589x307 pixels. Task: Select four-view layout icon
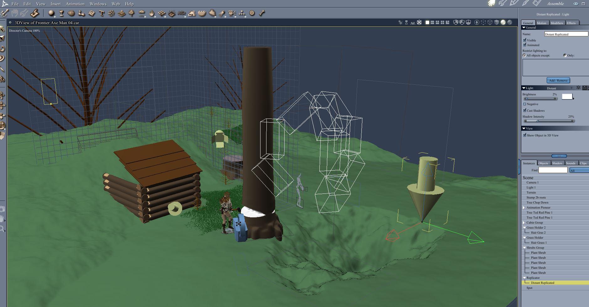(442, 23)
